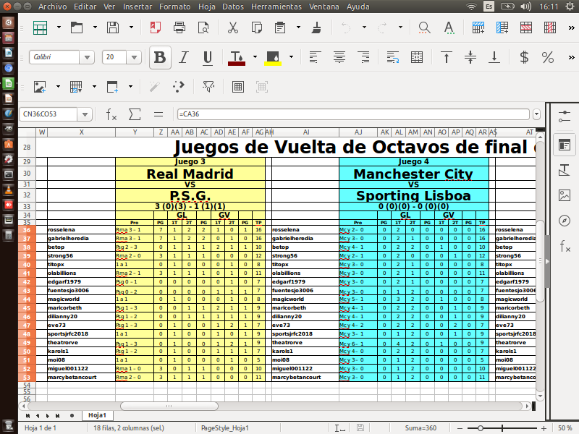Screen dimensions: 579x434
Task: Click the zoom slider handle
Action: pyautogui.click(x=480, y=428)
